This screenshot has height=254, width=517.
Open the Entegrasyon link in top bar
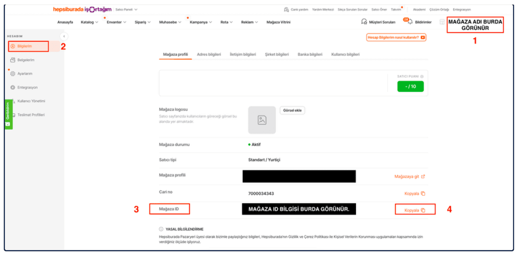point(462,10)
